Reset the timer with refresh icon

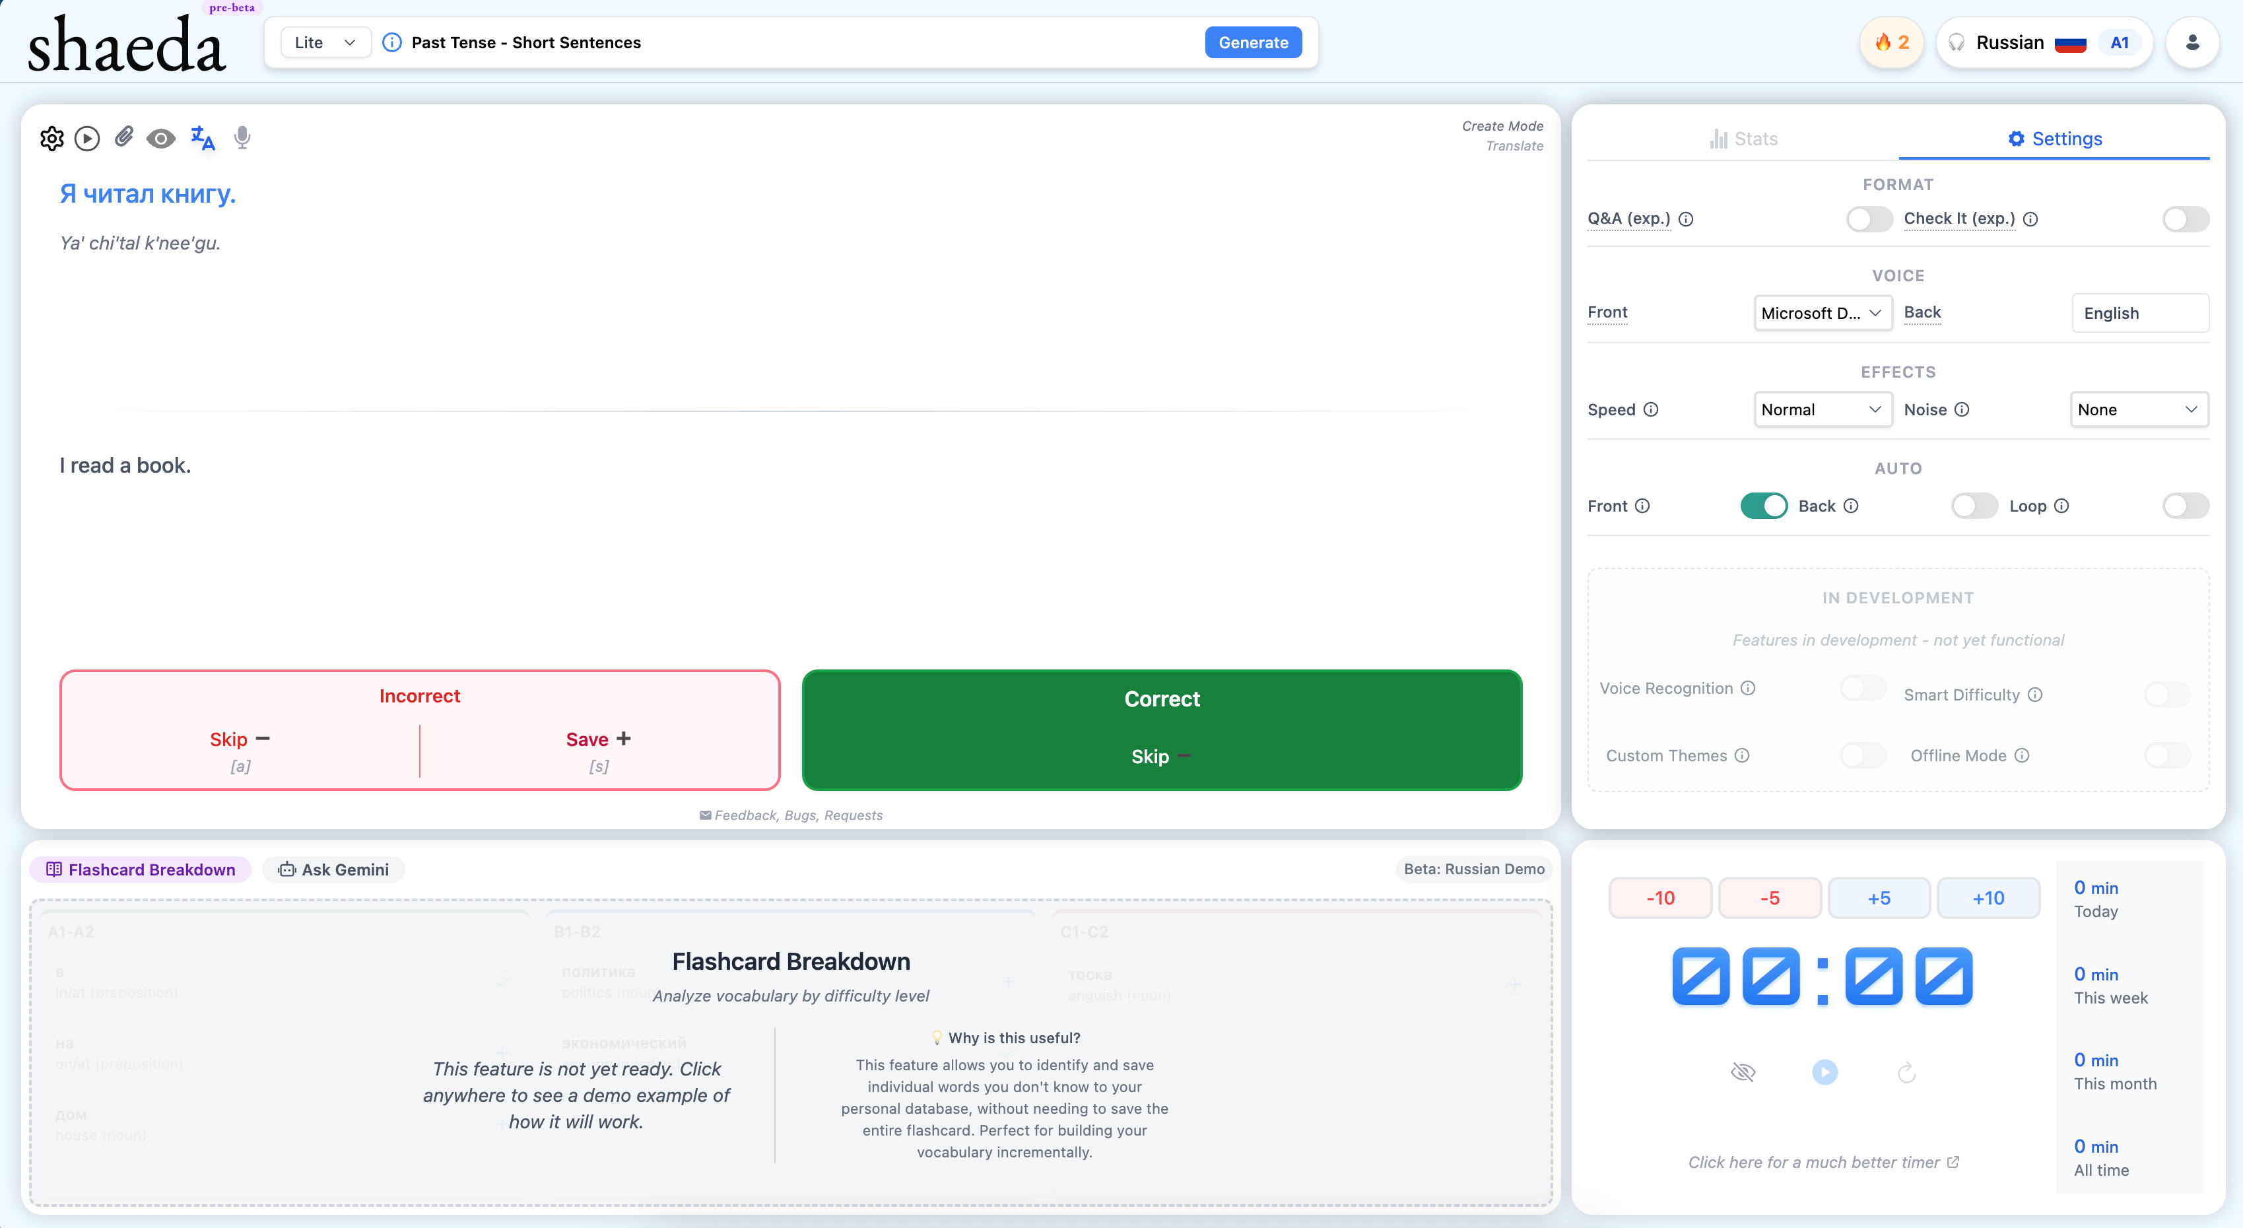coord(1907,1072)
